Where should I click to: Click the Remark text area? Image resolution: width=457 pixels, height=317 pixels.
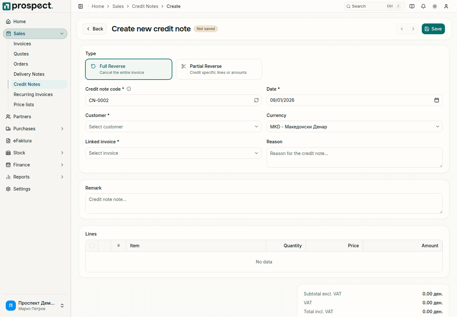click(x=264, y=204)
